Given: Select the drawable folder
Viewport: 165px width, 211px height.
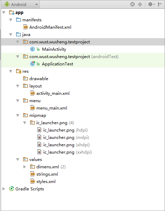Looking at the screenshot, I should pos(39,79).
